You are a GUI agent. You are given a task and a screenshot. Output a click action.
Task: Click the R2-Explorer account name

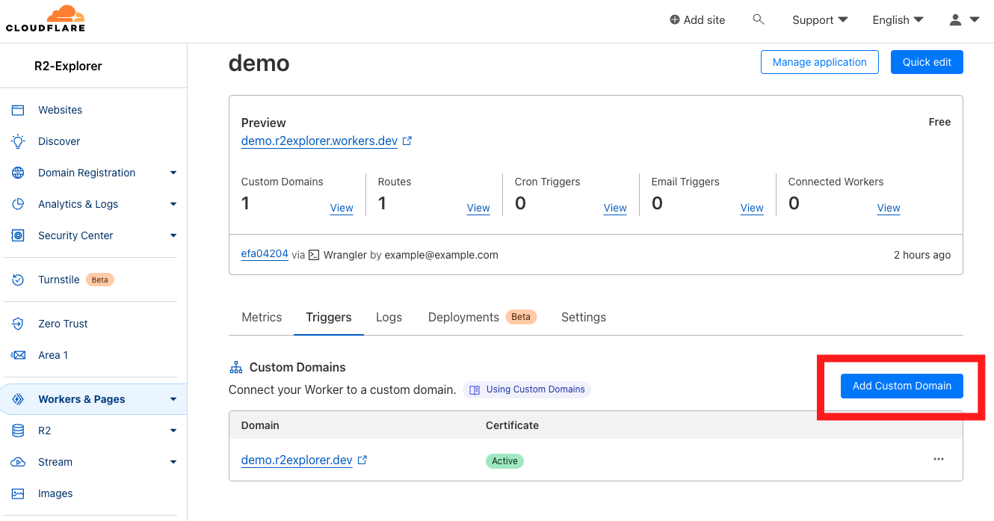click(x=68, y=66)
